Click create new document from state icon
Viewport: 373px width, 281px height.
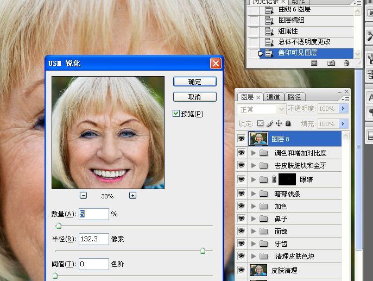(x=314, y=63)
